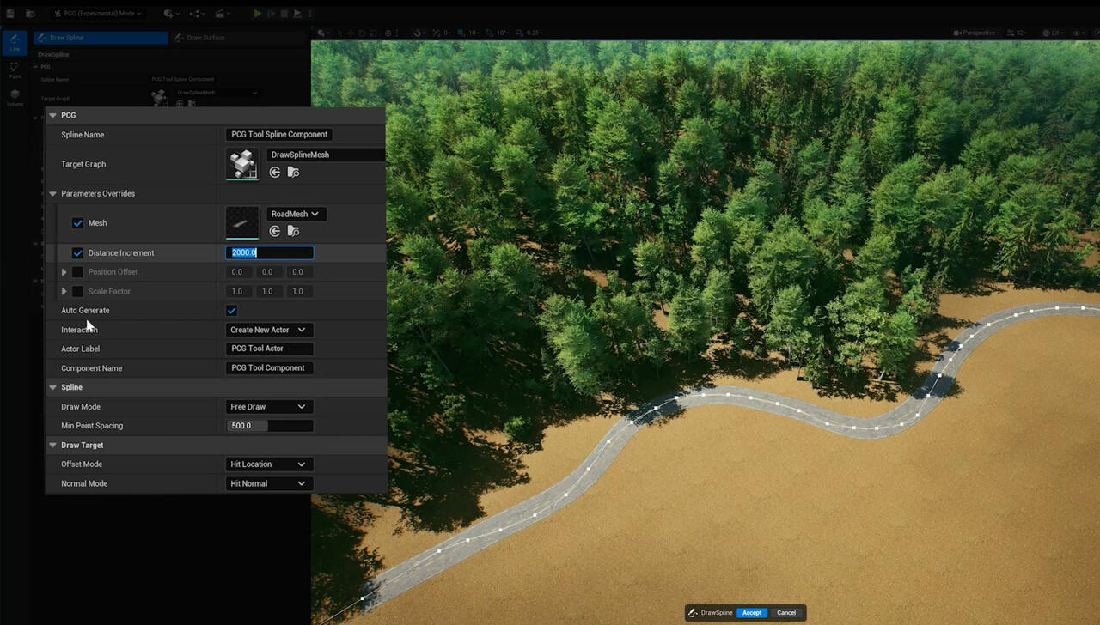Browse to DrawSplineMesh asset in Content Browser
This screenshot has width=1100, height=625.
pyautogui.click(x=293, y=173)
